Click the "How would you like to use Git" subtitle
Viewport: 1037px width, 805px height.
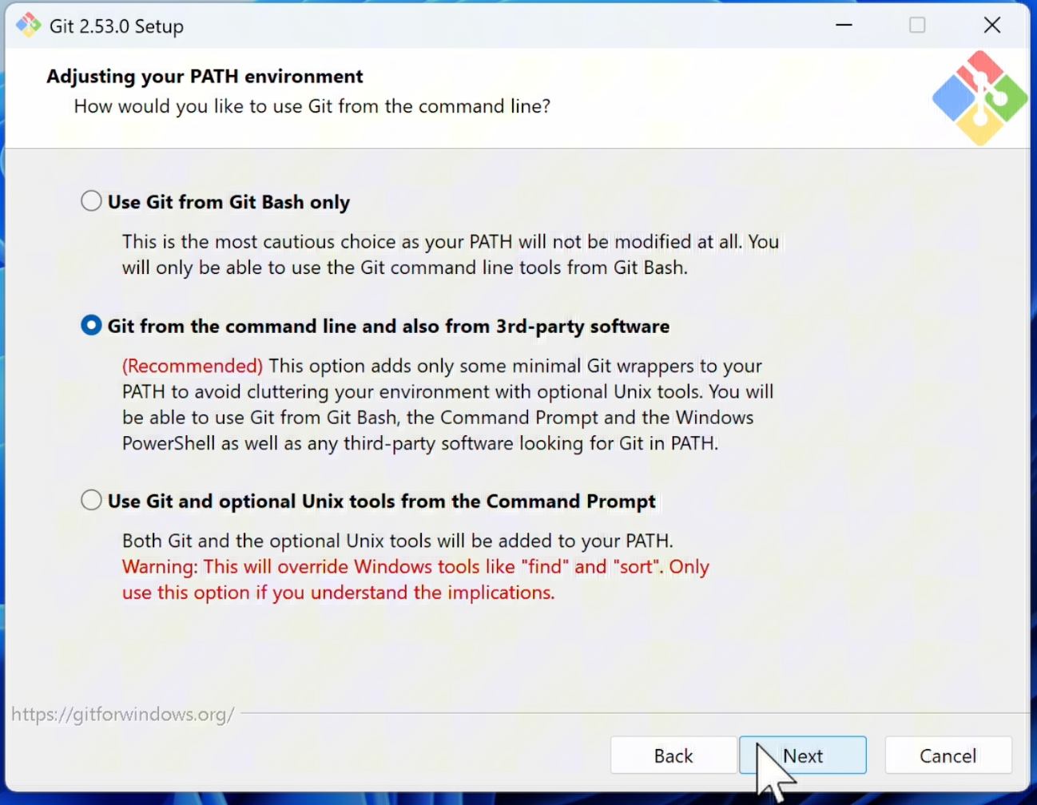click(x=312, y=107)
